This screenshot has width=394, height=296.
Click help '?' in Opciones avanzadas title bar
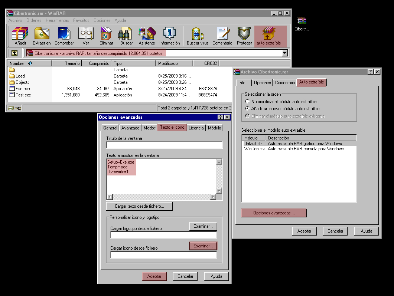click(220, 117)
